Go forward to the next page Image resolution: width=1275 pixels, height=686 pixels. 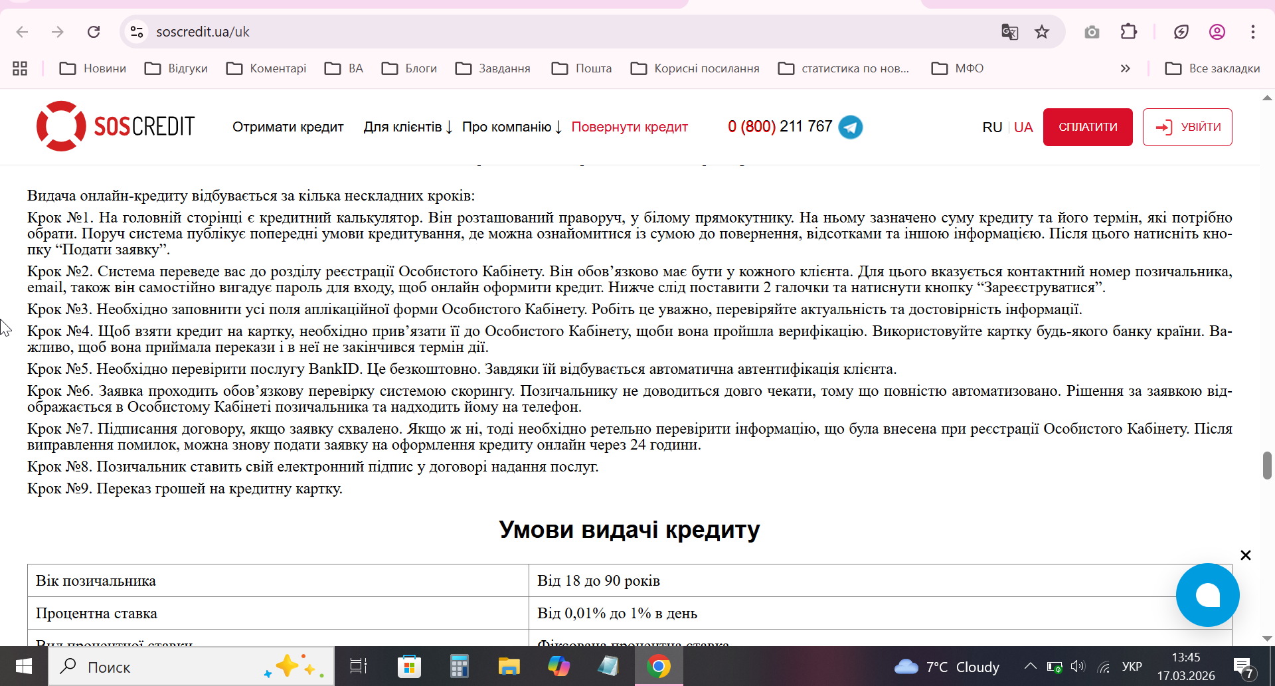pyautogui.click(x=58, y=32)
